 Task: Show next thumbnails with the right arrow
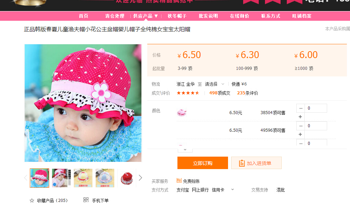140,178
